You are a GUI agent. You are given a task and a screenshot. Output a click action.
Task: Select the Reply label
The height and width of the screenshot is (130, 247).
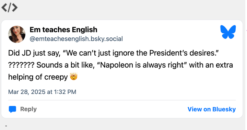coord(28,109)
